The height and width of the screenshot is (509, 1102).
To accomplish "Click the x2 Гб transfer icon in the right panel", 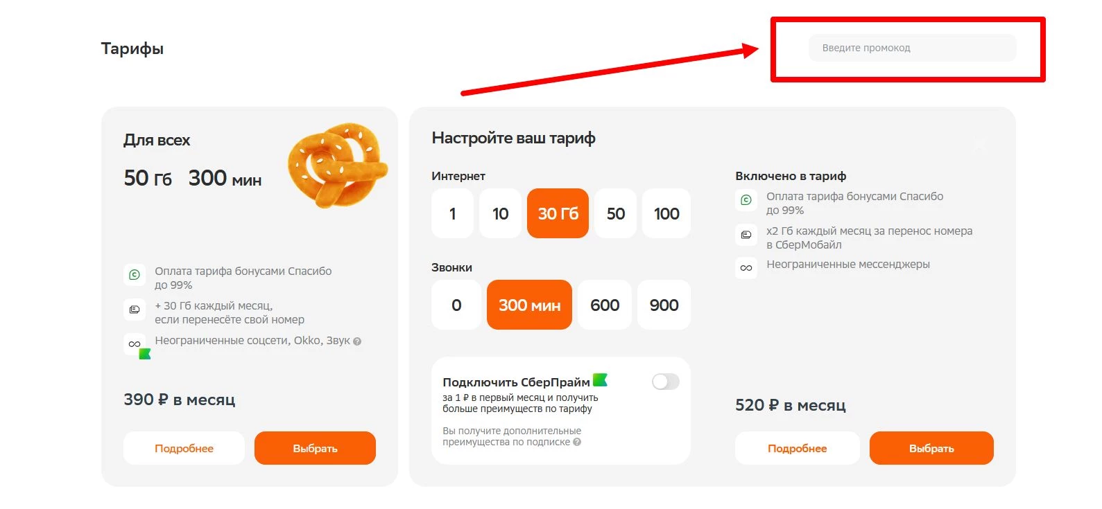I will coord(746,235).
